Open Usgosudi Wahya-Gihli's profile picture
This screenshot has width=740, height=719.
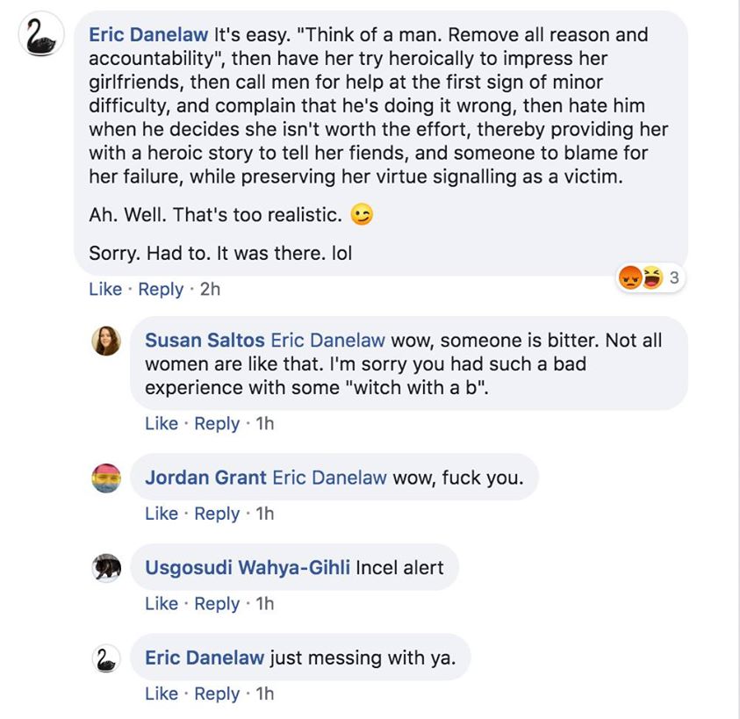(x=106, y=568)
